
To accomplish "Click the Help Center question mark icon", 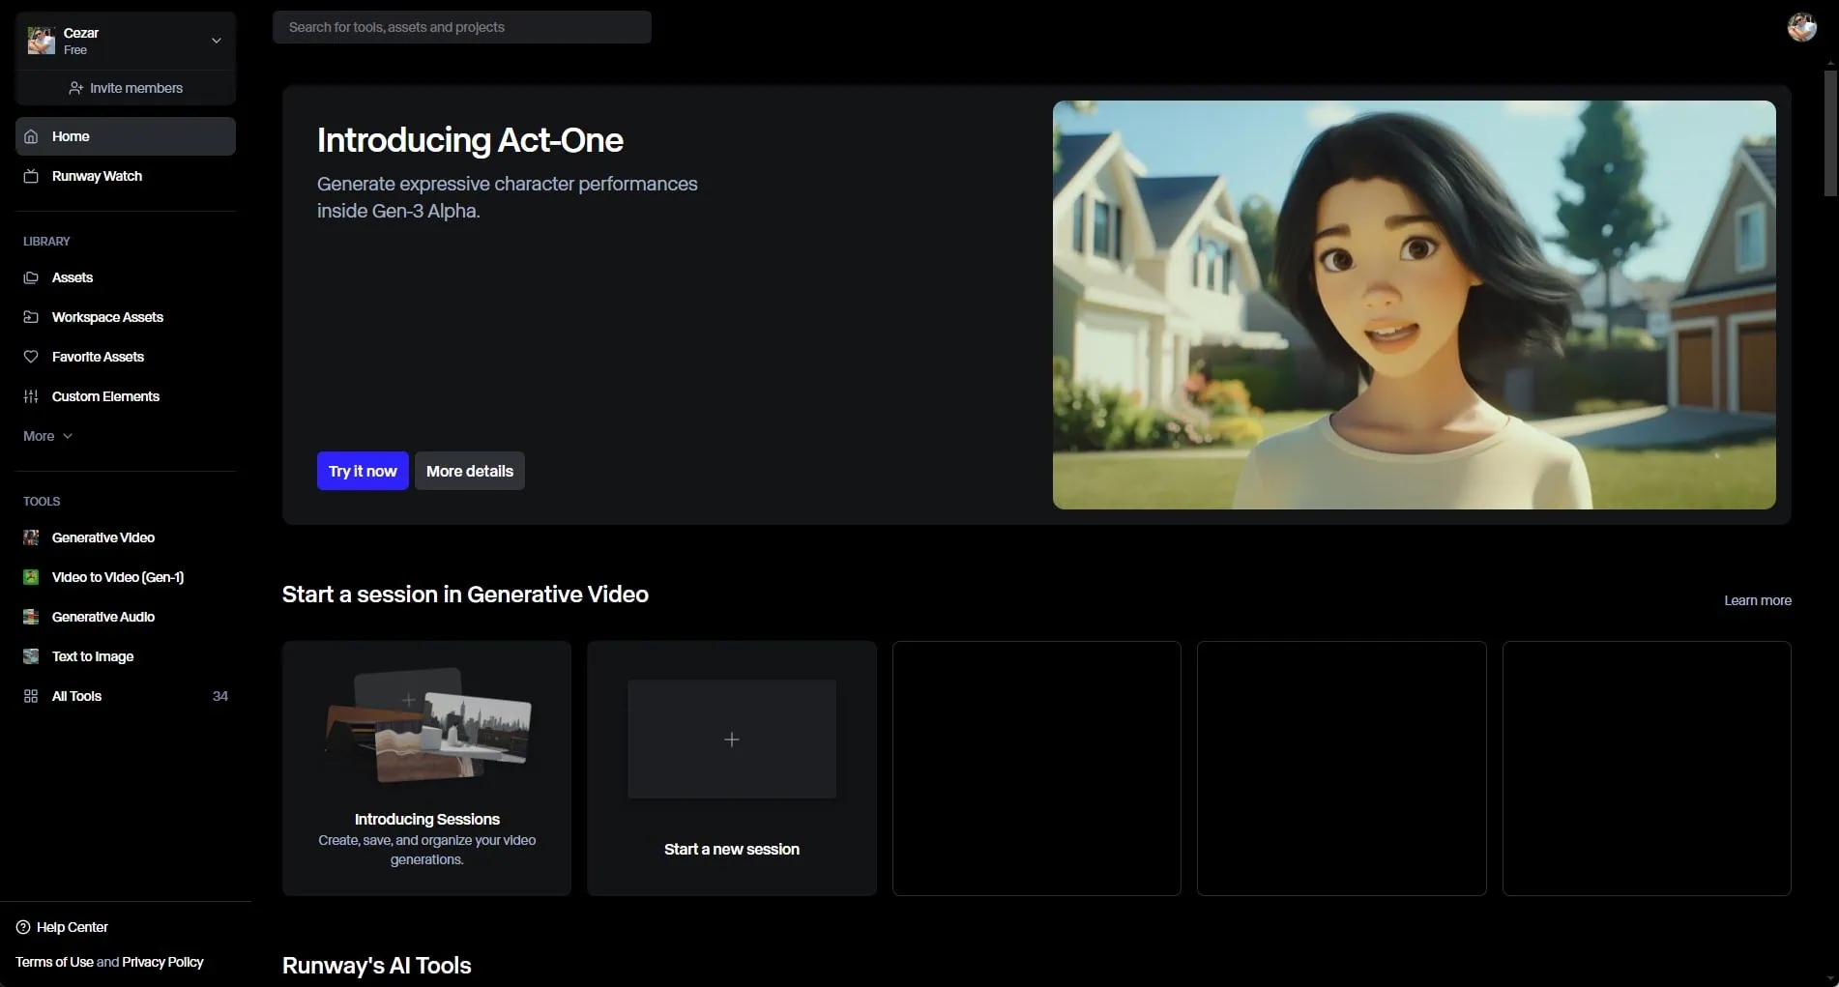I will coord(23,927).
